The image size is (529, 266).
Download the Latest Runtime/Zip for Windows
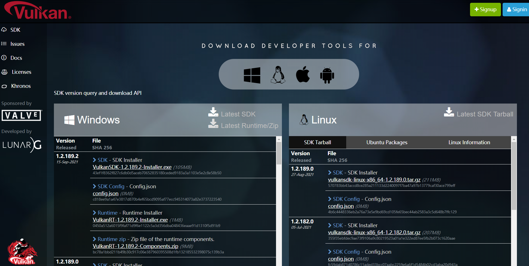point(250,126)
